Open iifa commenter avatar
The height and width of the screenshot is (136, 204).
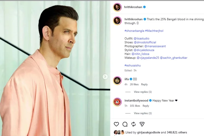[x=117, y=80]
